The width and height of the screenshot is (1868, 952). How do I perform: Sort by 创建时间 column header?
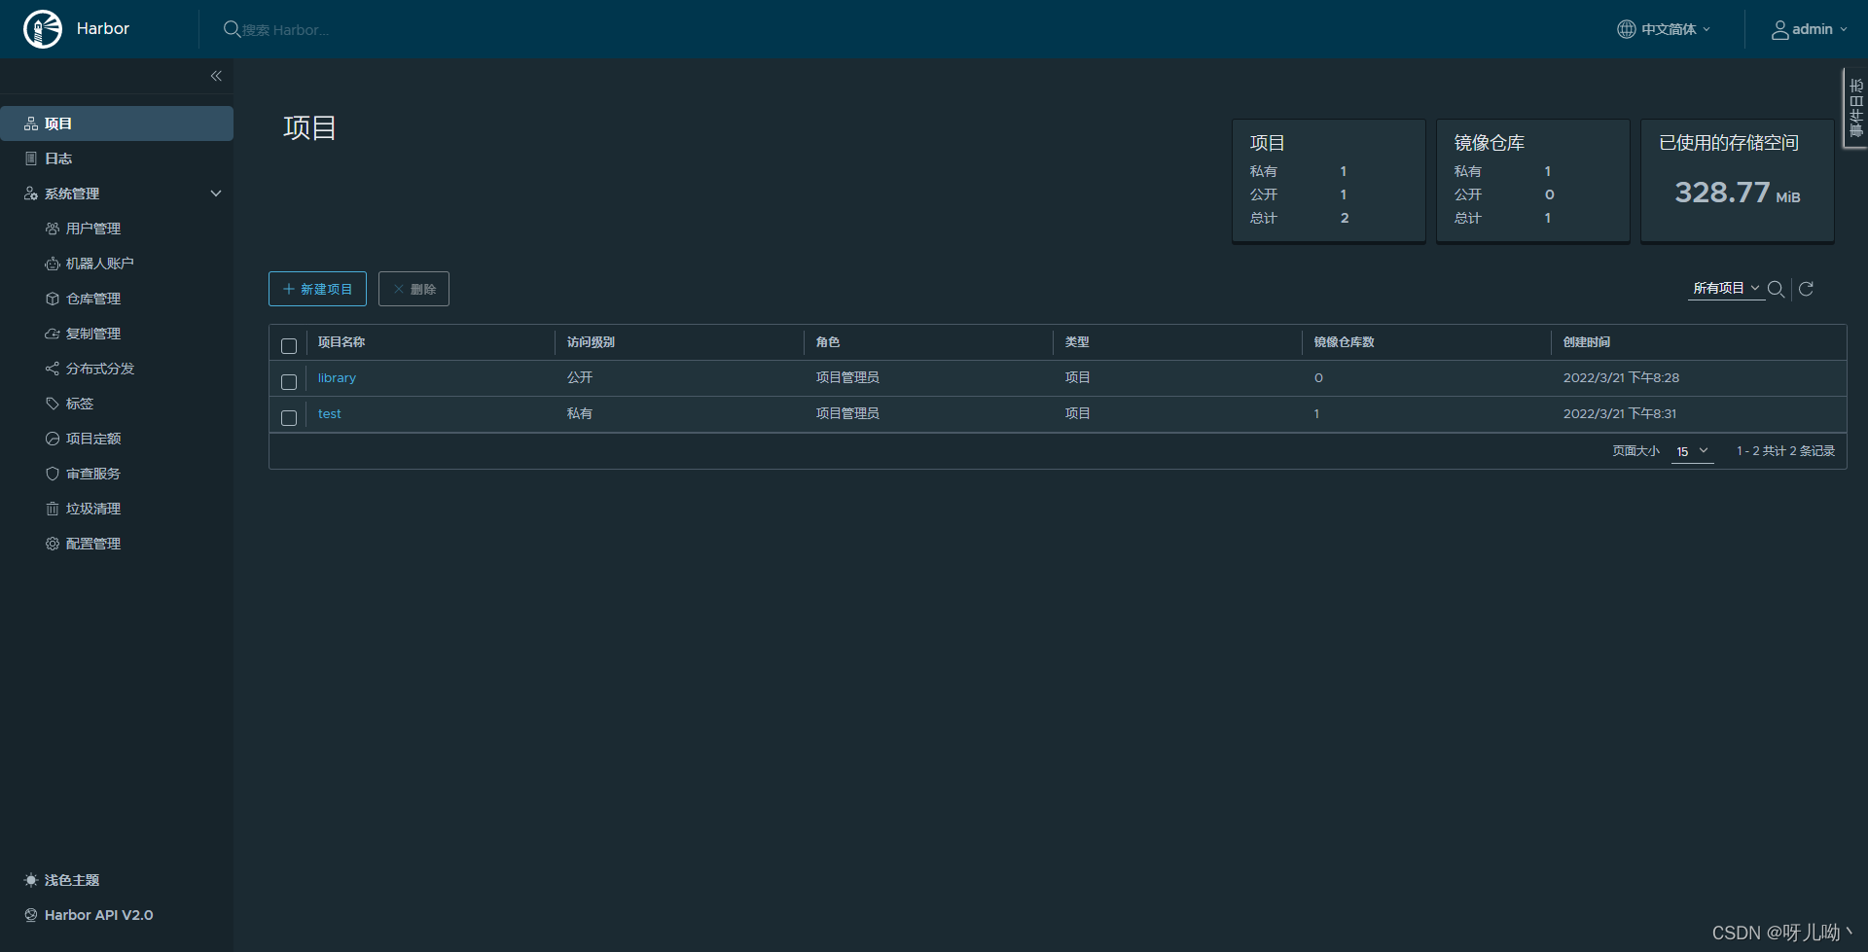[1587, 342]
